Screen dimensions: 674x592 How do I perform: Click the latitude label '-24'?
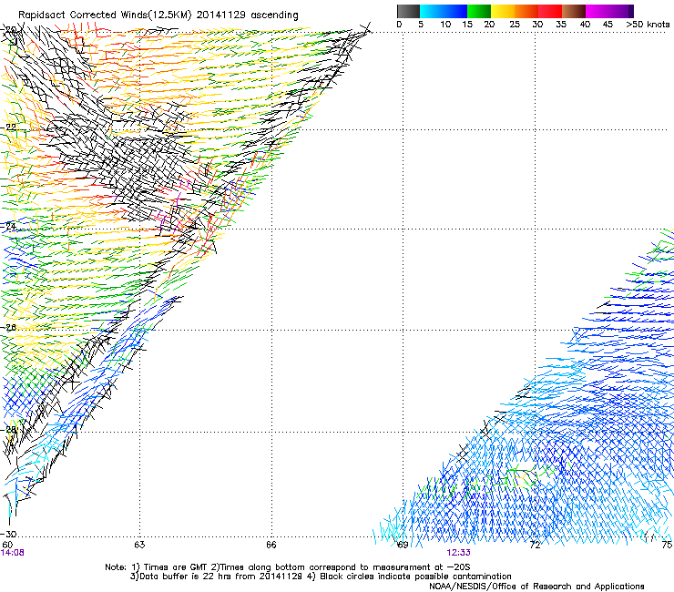(9, 227)
